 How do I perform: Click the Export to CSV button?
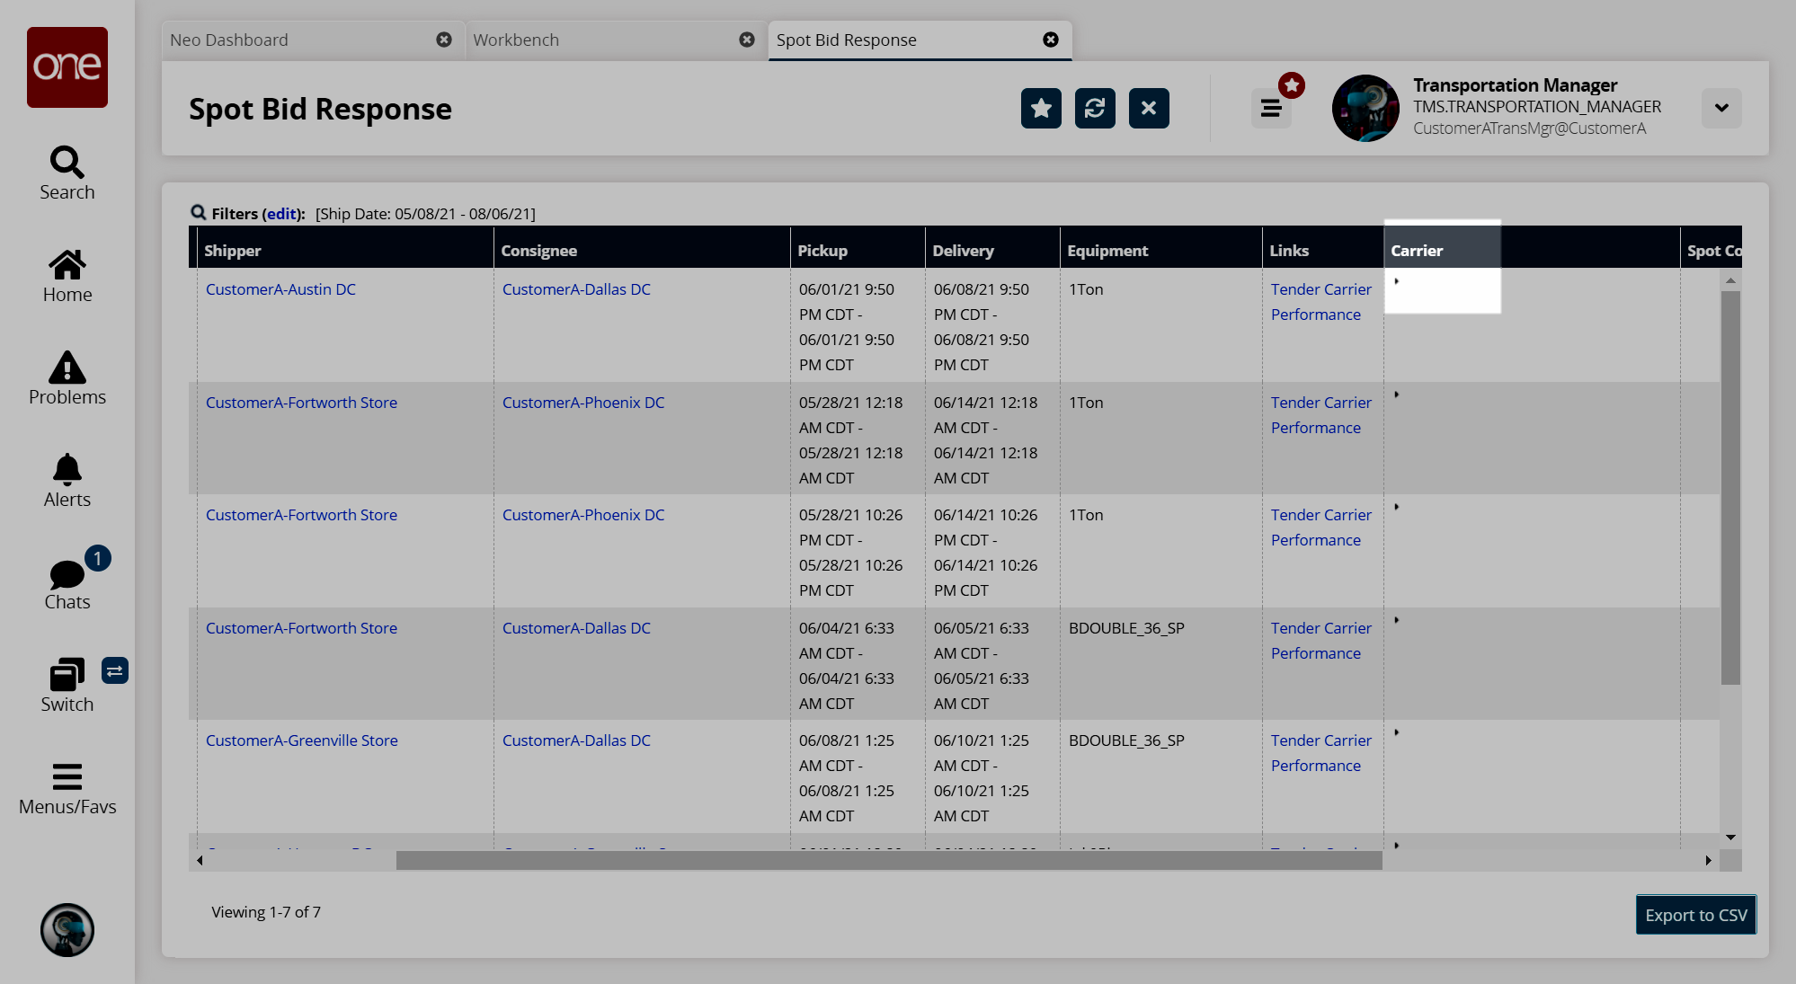(x=1695, y=915)
